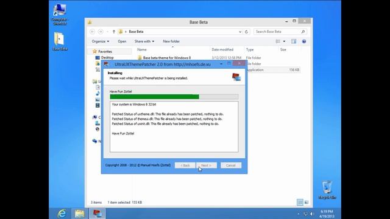Click Your system is Windows 8 32 bit line
390x219 pixels.
point(134,105)
